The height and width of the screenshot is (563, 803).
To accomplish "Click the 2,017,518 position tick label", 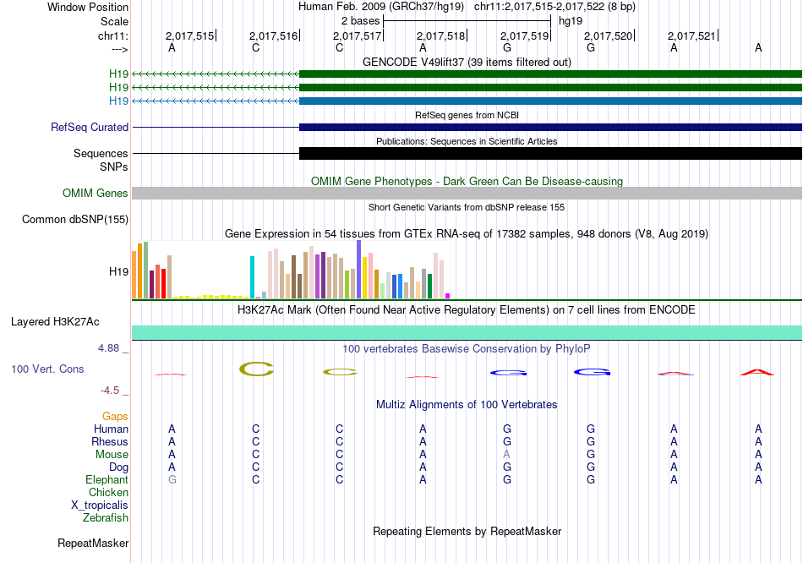I will tap(440, 36).
